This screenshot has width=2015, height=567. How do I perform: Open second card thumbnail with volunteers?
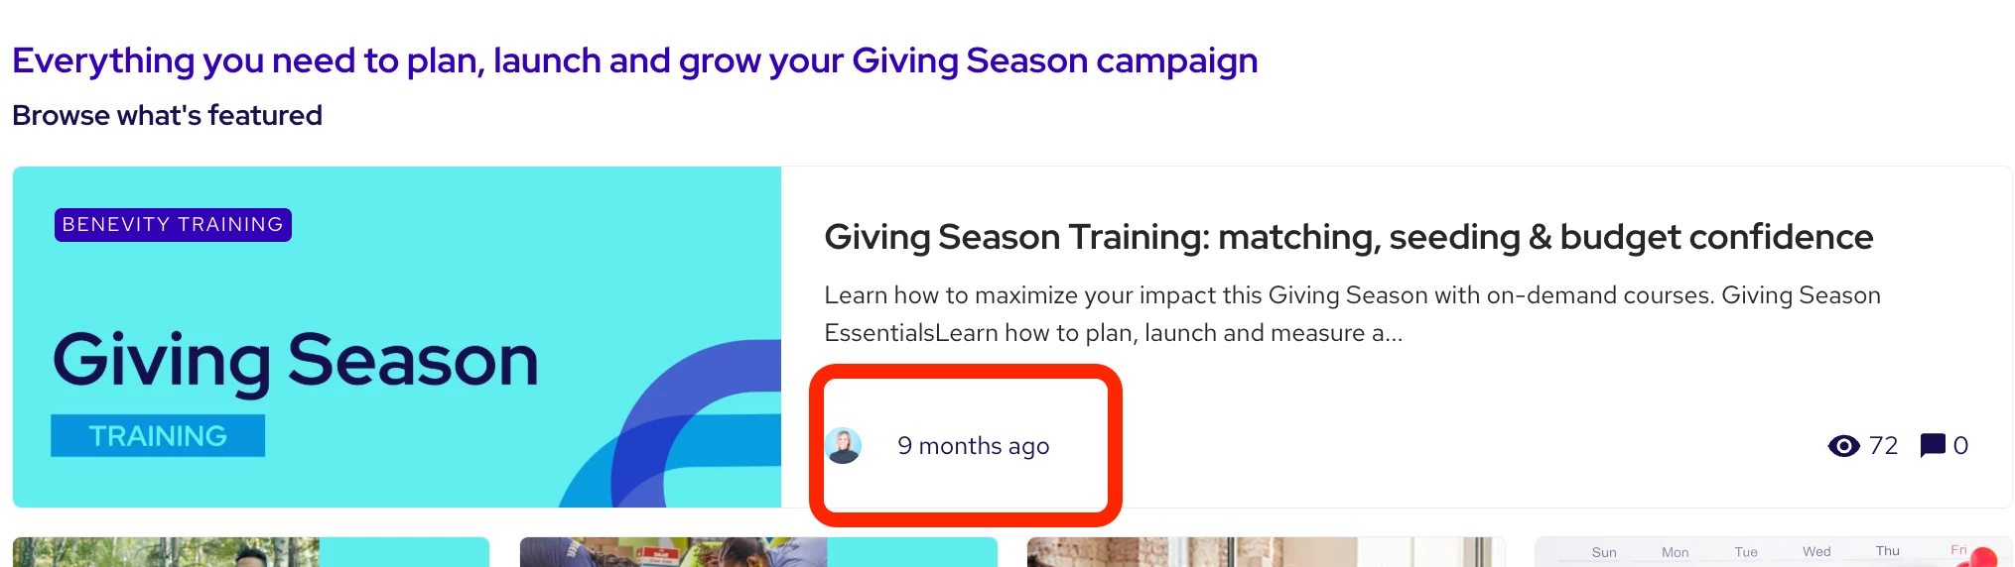click(x=758, y=552)
